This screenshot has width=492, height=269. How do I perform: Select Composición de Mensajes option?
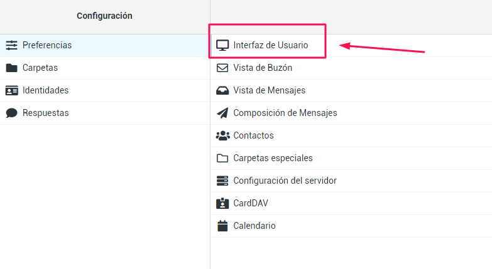pyautogui.click(x=285, y=113)
